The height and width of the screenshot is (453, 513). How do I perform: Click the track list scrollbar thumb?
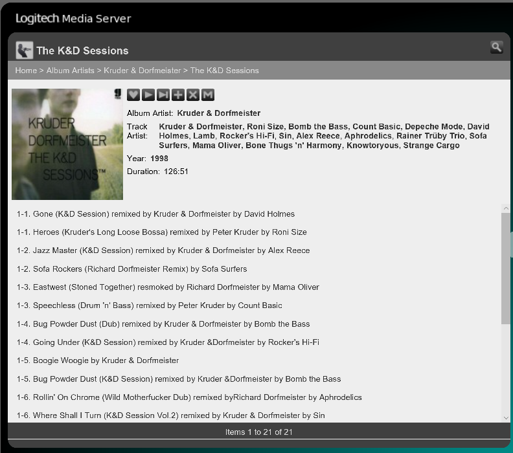[506, 268]
